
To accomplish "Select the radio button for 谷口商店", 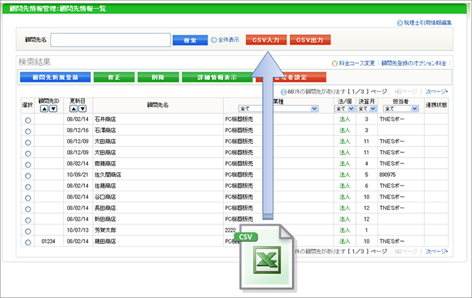I will pos(28,198).
